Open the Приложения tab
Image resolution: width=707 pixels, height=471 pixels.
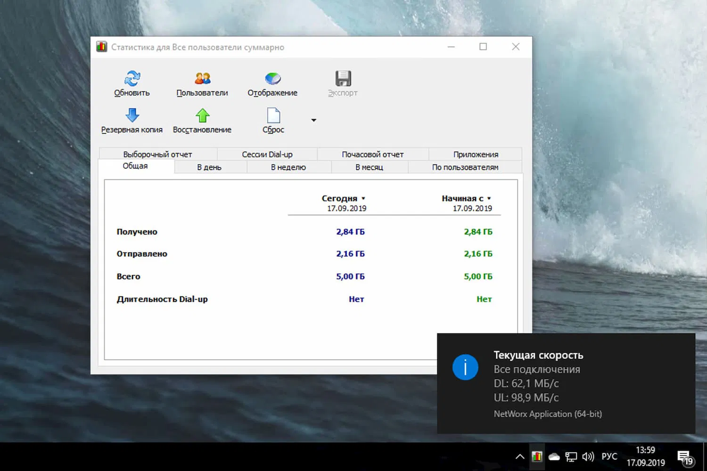pyautogui.click(x=476, y=154)
